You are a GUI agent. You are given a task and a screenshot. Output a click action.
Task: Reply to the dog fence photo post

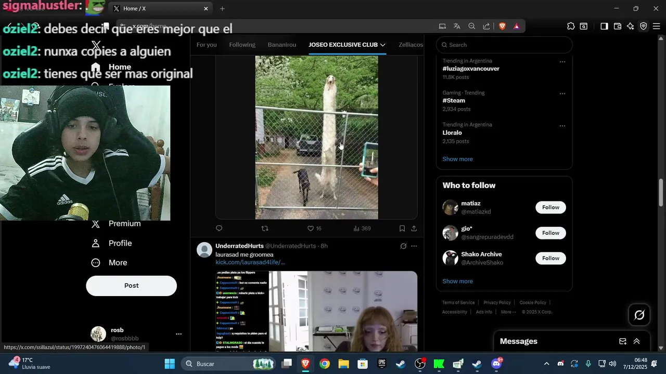coord(219,229)
